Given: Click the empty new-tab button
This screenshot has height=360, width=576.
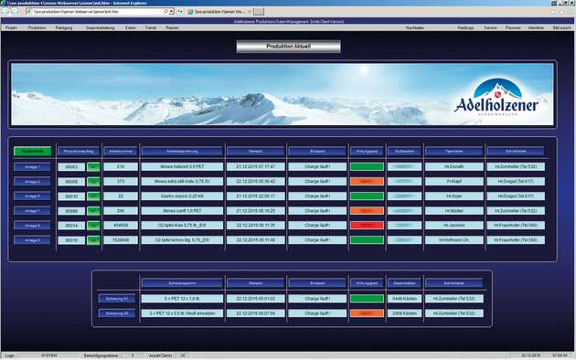Looking at the screenshot, I should 259,12.
